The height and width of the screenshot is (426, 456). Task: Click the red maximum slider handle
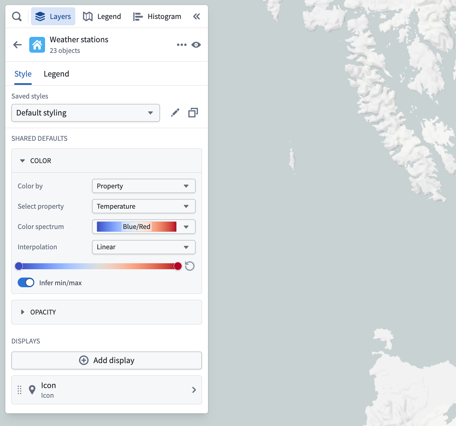[x=178, y=266]
